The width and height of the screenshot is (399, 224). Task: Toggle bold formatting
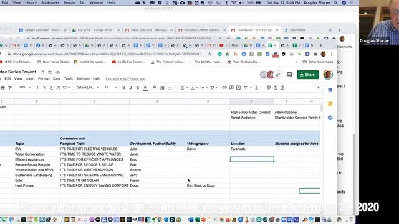click(x=123, y=88)
